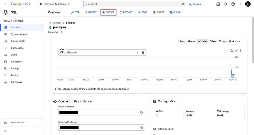Open Databases in the sidebar
This screenshot has height=135, width=254.
(22, 62)
